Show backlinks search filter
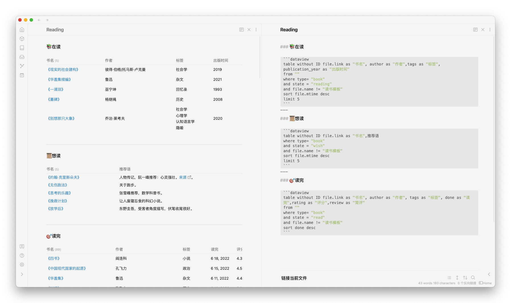This screenshot has height=303, width=511. pos(473,278)
